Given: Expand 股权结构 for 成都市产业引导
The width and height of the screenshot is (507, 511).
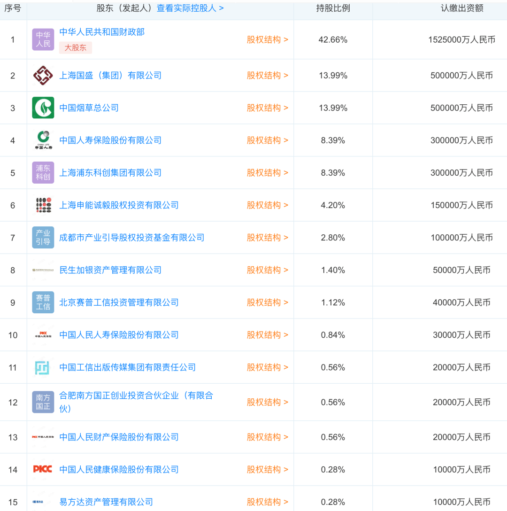Looking at the screenshot, I should 268,237.
